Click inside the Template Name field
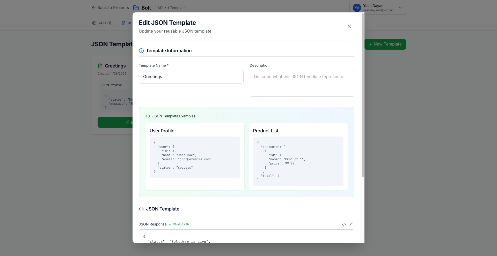 [191, 77]
